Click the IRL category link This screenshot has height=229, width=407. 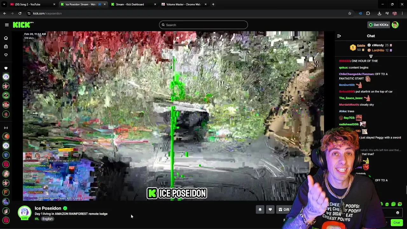click(37, 219)
